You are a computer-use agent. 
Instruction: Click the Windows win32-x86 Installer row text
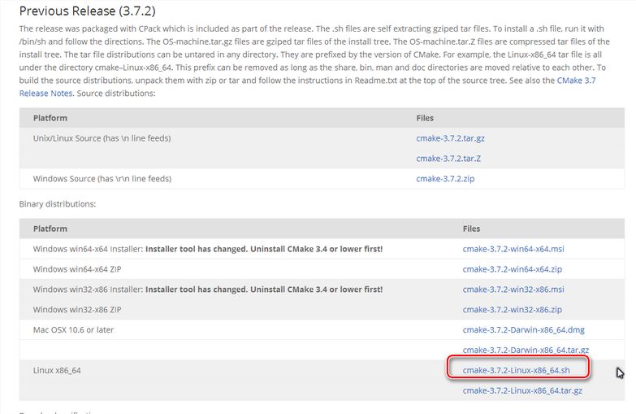[208, 290]
